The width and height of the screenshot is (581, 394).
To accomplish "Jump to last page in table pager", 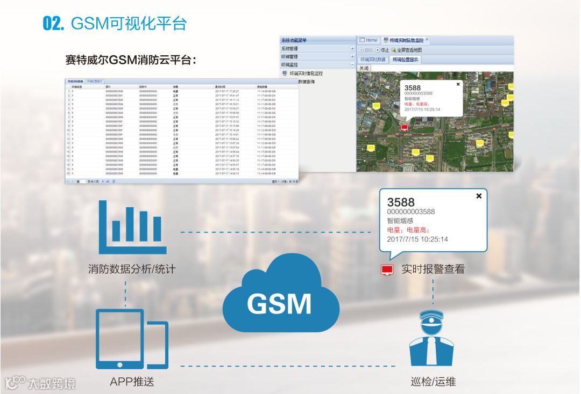I will click(x=108, y=181).
